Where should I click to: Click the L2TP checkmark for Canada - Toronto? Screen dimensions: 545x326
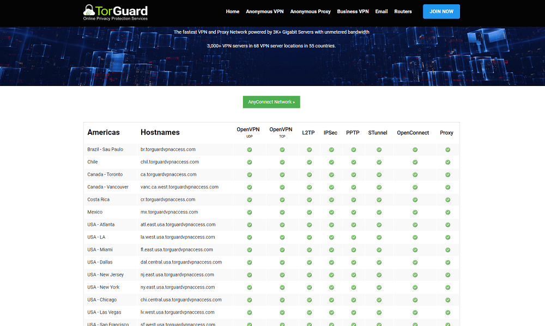(x=310, y=175)
